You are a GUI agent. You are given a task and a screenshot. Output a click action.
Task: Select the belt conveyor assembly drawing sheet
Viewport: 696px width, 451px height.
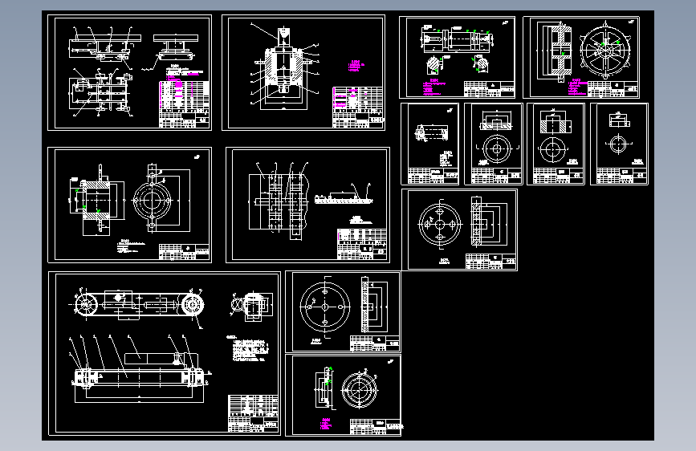pyautogui.click(x=165, y=353)
